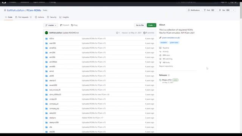Open the master branch dropdown
242x136 pixels.
click(51, 25)
